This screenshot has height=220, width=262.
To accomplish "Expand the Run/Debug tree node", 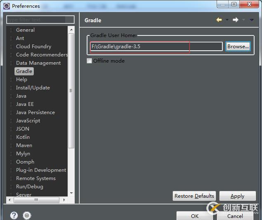I will tap(11, 187).
